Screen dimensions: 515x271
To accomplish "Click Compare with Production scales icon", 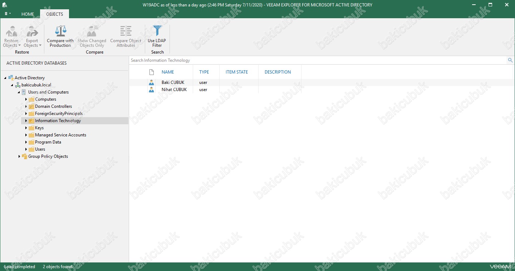I will [60, 31].
